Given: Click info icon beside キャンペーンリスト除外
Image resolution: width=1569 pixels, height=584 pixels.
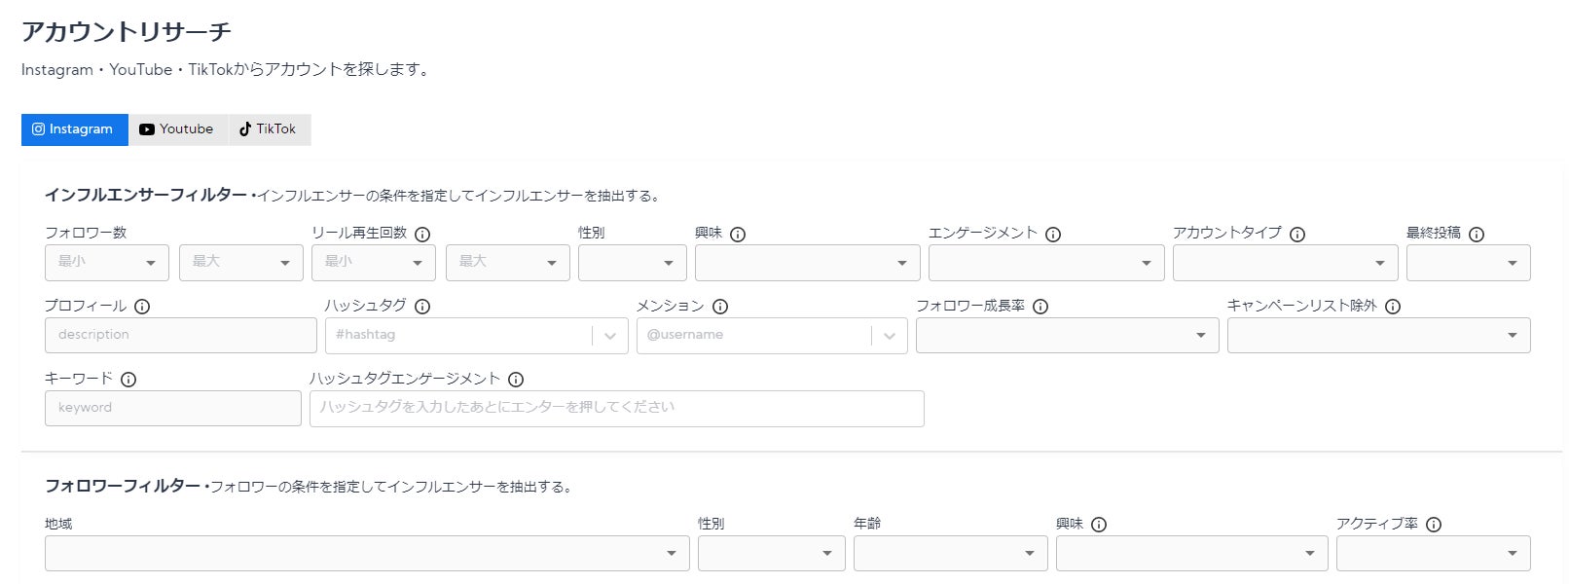Looking at the screenshot, I should coord(1393,307).
